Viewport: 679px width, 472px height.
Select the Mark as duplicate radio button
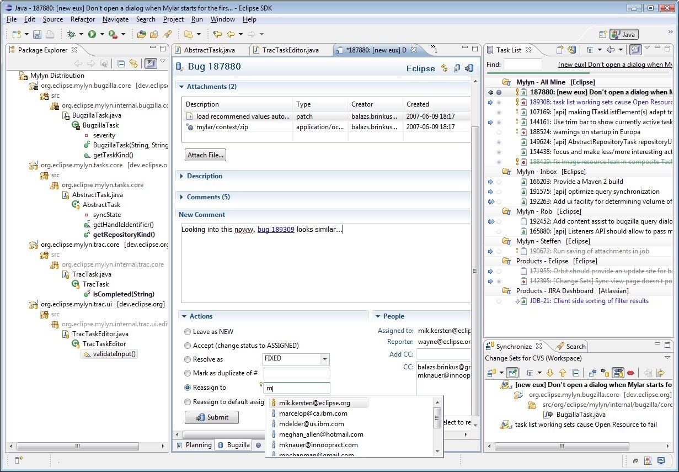(x=188, y=373)
